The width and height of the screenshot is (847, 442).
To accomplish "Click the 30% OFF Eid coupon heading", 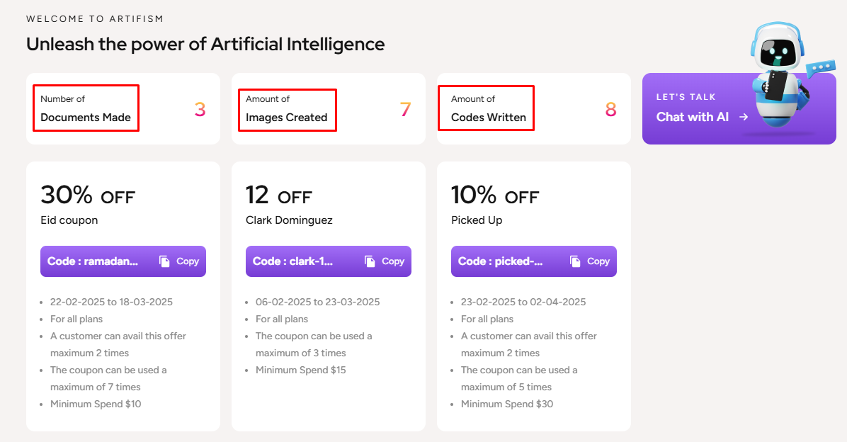I will 88,195.
